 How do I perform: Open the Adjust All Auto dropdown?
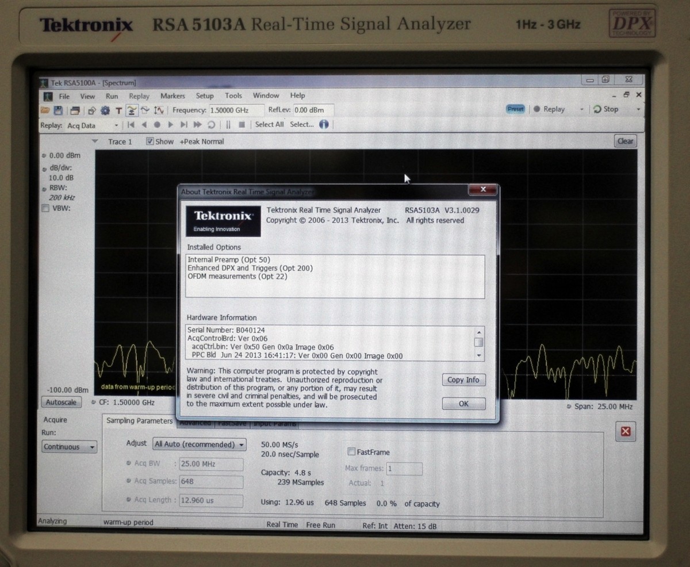coord(199,445)
